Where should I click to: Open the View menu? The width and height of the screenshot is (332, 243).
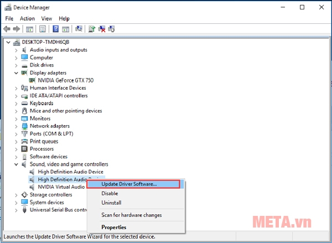pyautogui.click(x=46, y=18)
